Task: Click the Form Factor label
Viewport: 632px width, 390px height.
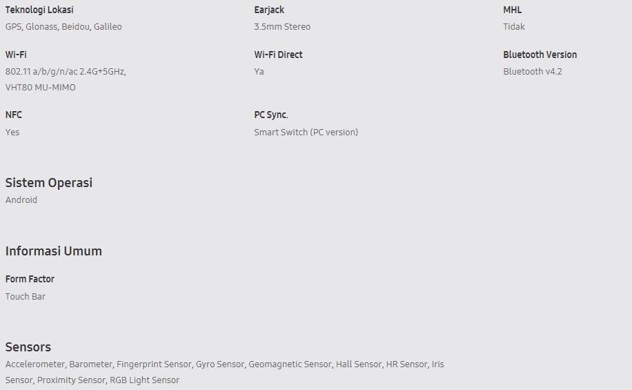Action: [30, 279]
